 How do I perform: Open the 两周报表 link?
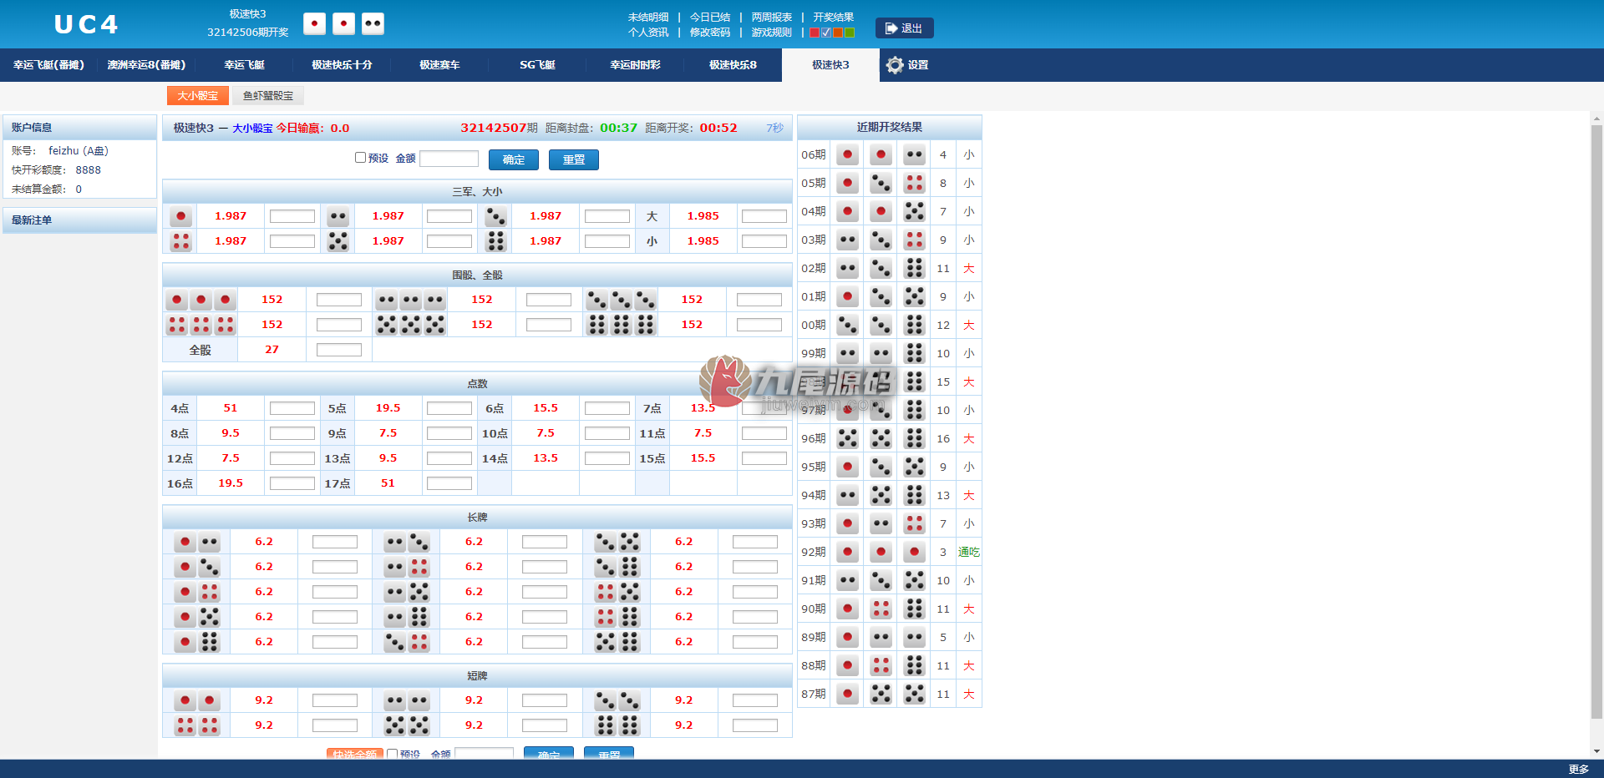pos(772,18)
